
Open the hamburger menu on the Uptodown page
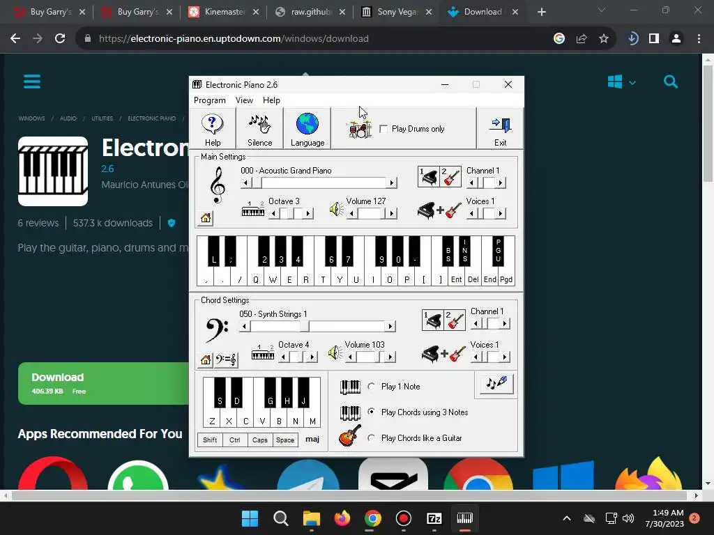(32, 82)
